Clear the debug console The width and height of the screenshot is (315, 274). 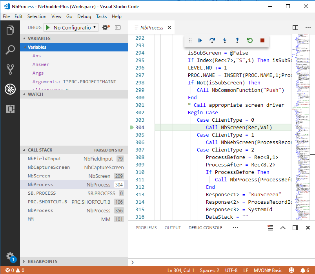pyautogui.click(x=270, y=228)
